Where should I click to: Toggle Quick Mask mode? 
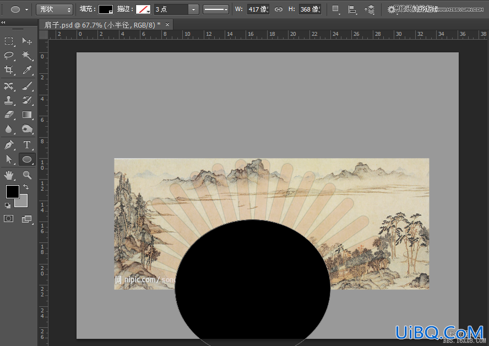(8, 218)
